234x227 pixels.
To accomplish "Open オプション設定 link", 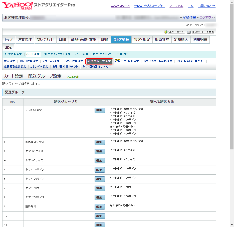I will (x=51, y=61).
